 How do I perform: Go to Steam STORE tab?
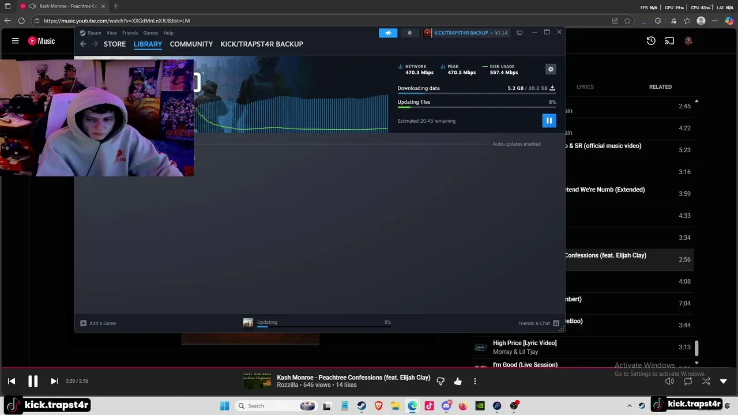coord(115,44)
